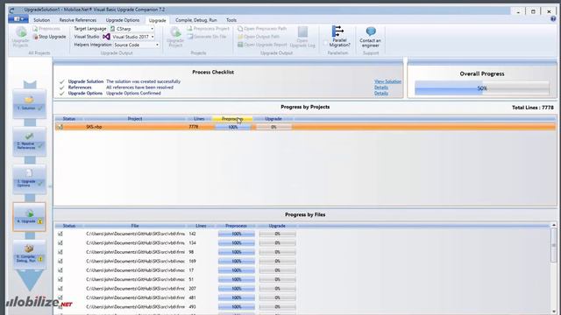This screenshot has width=561, height=315.
Task: Select the SKS.vbp project row
Action: tap(305, 127)
